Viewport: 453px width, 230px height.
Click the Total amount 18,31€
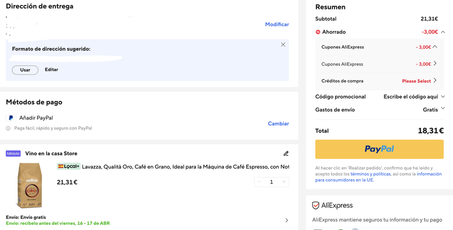[431, 131]
